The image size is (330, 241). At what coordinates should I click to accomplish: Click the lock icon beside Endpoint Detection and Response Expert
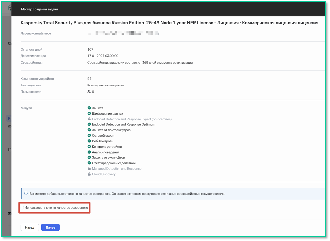(89, 119)
